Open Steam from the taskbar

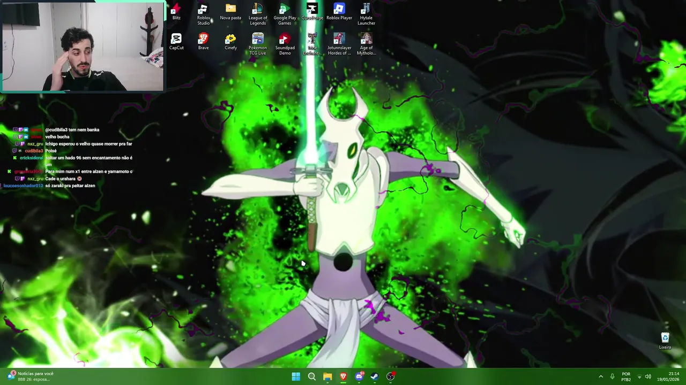[375, 376]
